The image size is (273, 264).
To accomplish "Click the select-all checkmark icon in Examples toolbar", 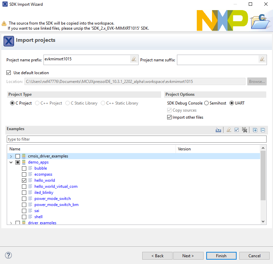I will point(237,130).
